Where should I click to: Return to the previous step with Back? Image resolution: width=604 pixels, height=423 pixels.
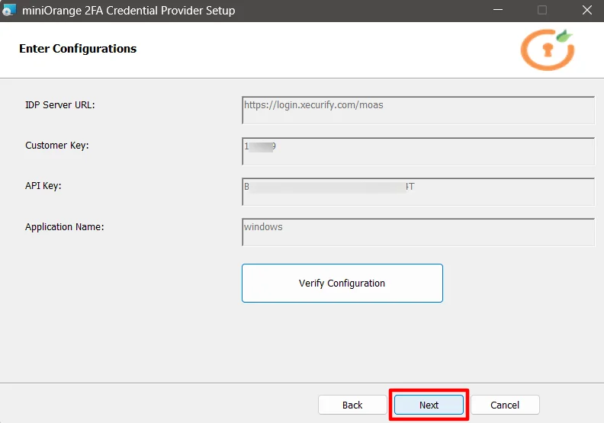tap(352, 405)
